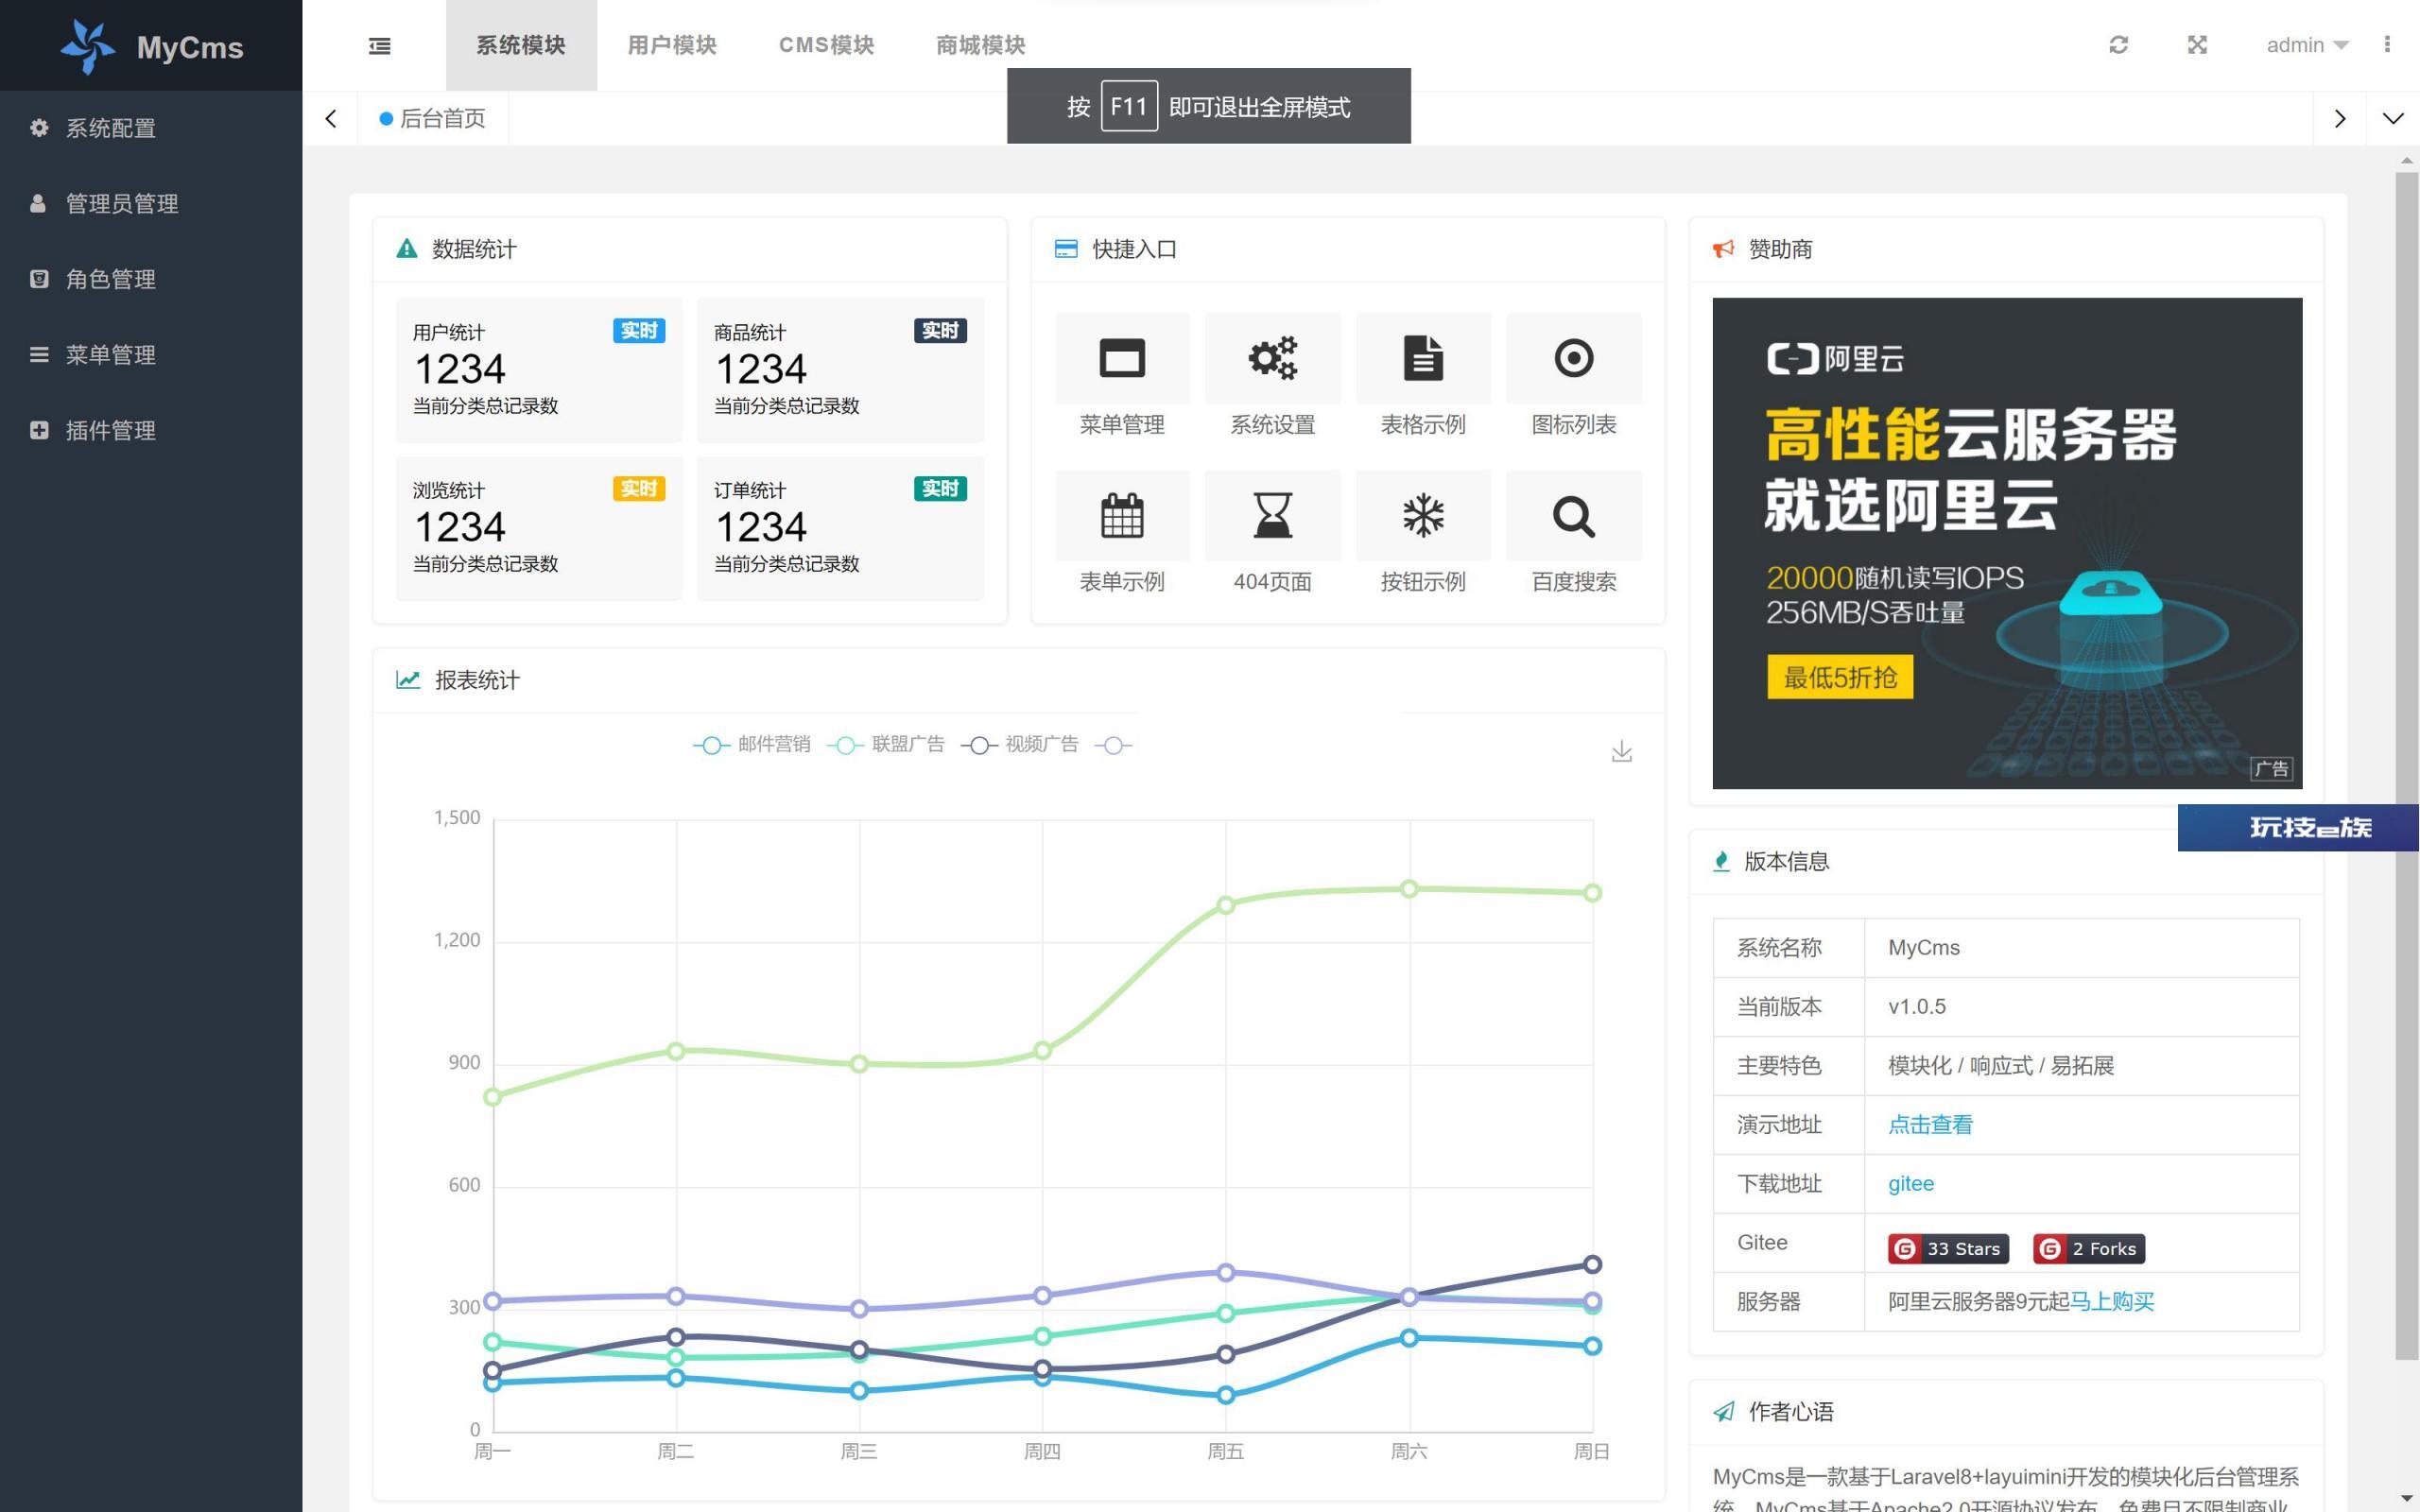Open the 表单示例 calendar shortcut tile
The height and width of the screenshot is (1512, 2420).
(1122, 534)
